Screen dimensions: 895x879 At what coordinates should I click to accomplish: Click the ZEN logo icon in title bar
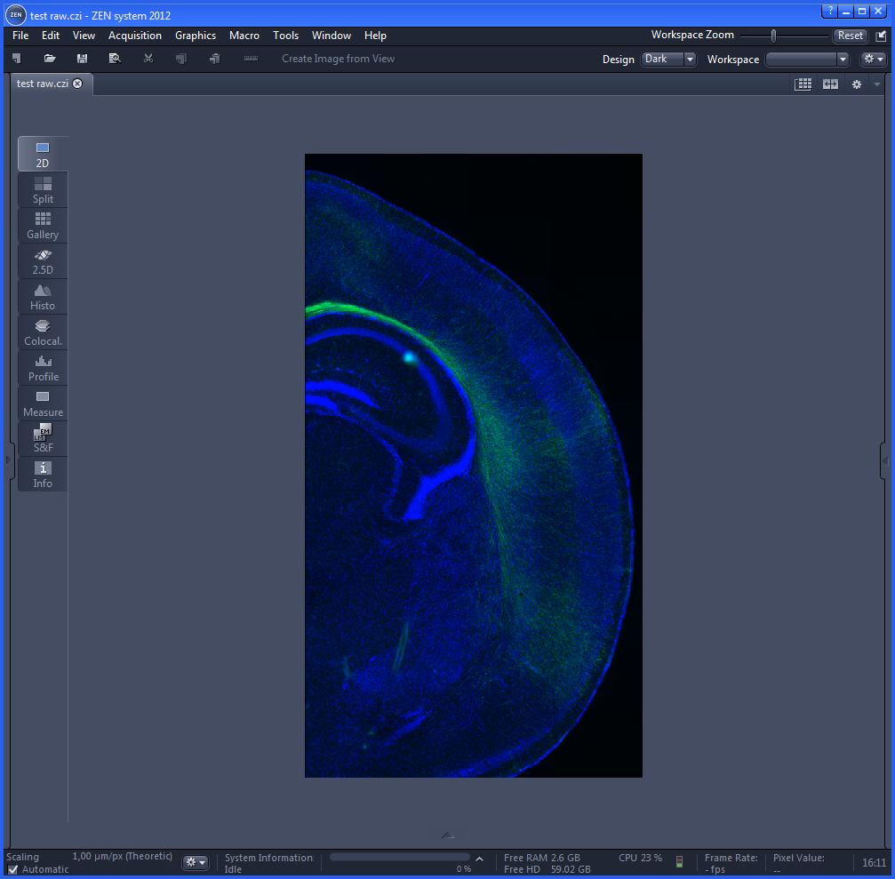pyautogui.click(x=16, y=15)
